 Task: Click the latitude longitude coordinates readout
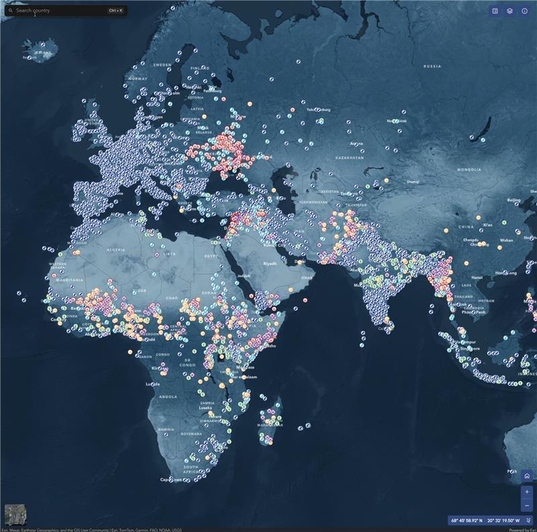pyautogui.click(x=485, y=521)
